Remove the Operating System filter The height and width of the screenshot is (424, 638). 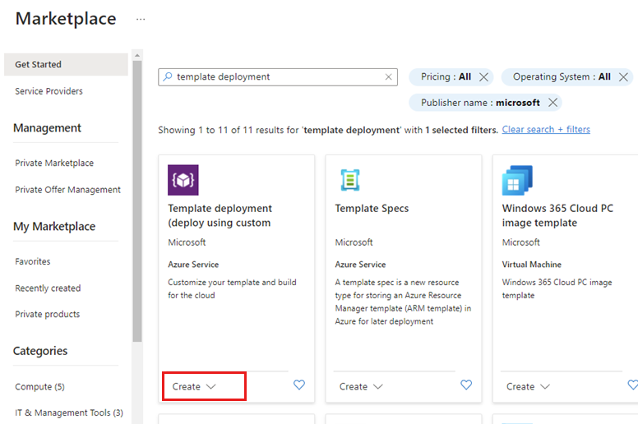coord(623,76)
